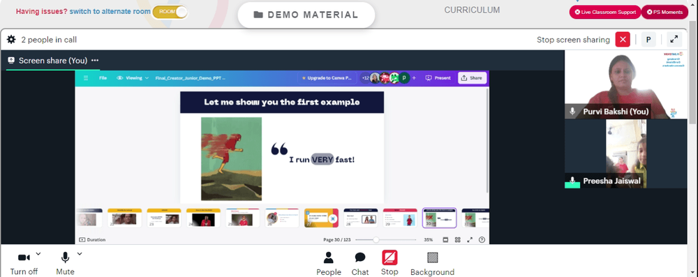Click the Canva Present button
Screen dimensions: 698x277
[438, 78]
